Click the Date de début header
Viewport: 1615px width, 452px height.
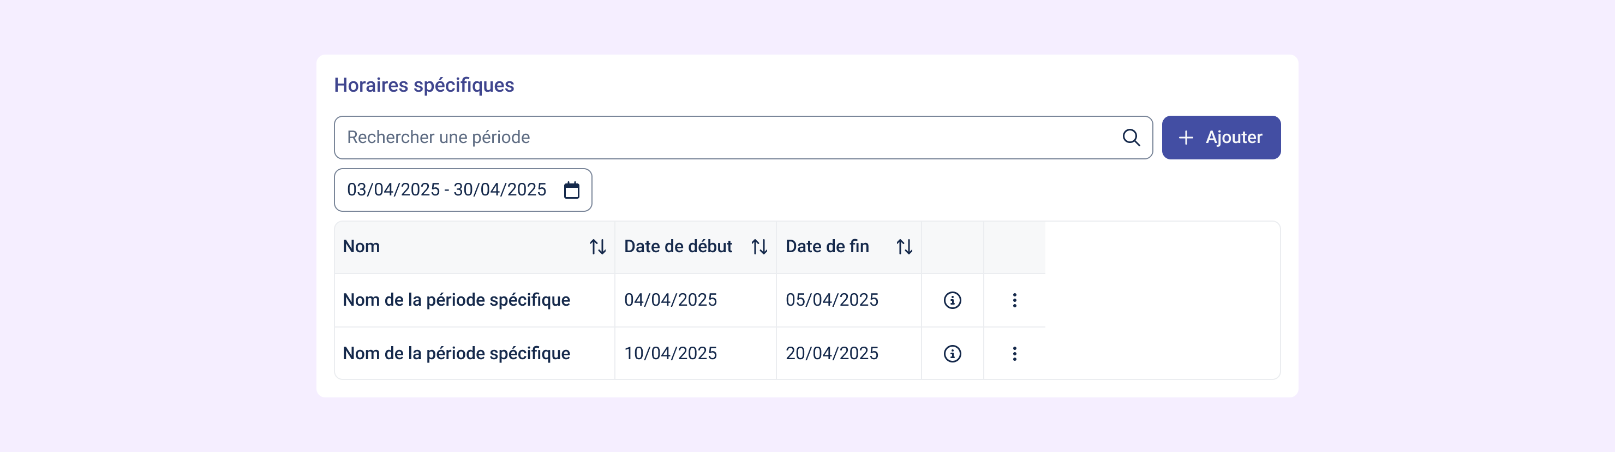pos(677,246)
